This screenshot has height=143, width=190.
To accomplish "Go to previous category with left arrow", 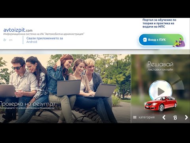I will (x=164, y=117).
